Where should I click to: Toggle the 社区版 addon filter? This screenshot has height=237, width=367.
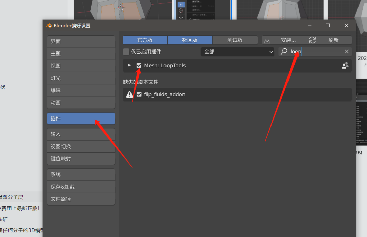coord(190,40)
